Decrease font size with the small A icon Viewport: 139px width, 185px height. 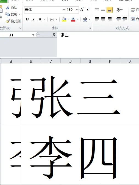pos(88,10)
